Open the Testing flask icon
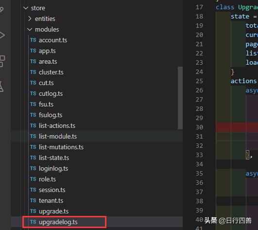This screenshot has height=230, width=258. 1,87
